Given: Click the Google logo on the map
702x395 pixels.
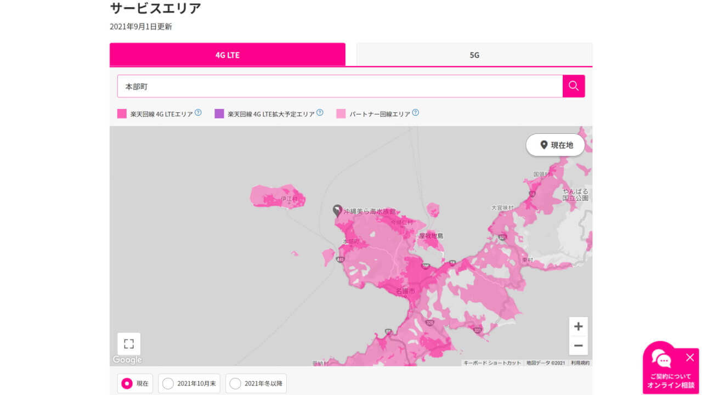Looking at the screenshot, I should click(x=127, y=359).
